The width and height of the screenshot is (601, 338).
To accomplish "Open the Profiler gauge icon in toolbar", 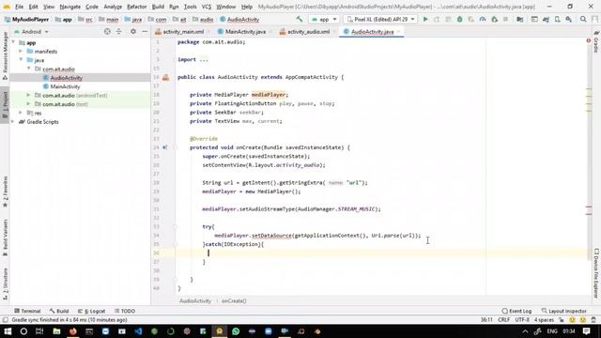I will click(x=483, y=19).
